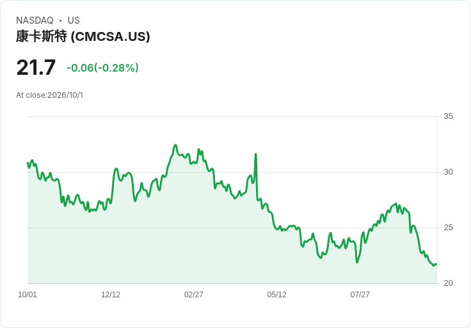
Task: Click the 20 price axis label
Action: (x=448, y=283)
